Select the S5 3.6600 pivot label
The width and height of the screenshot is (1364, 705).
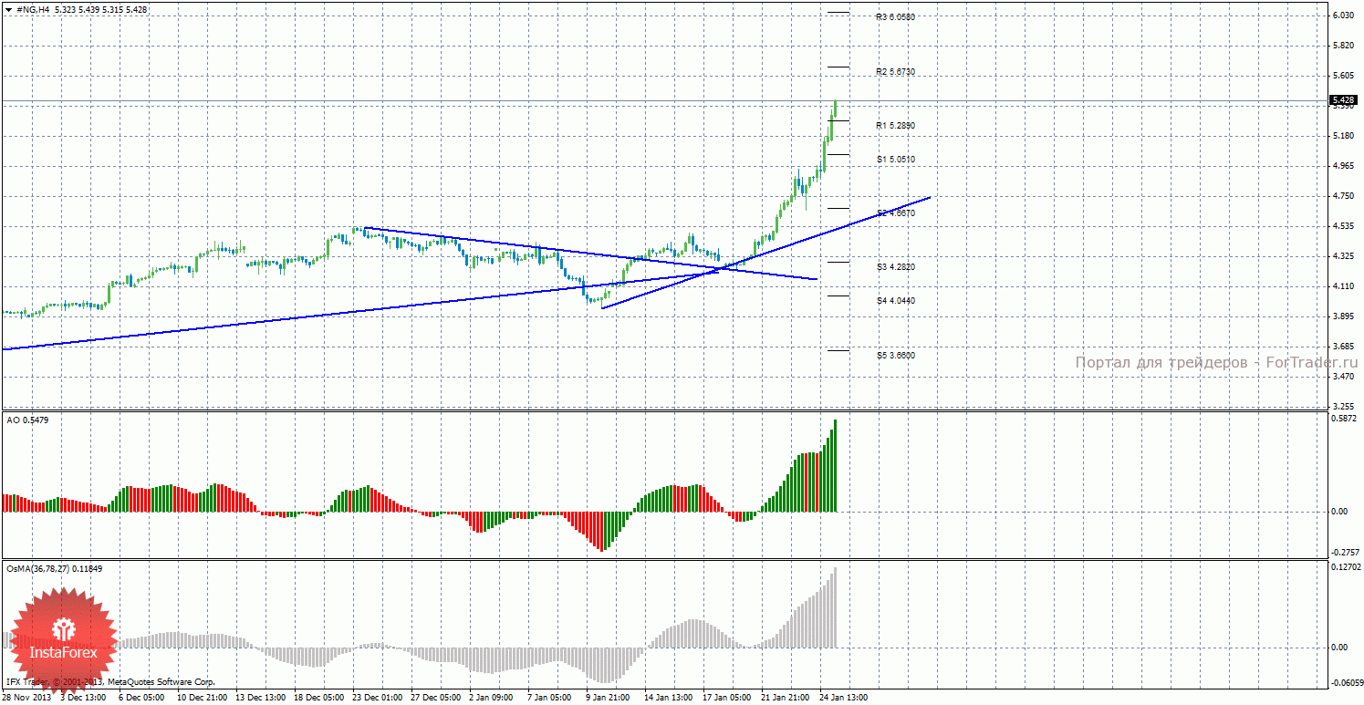point(896,355)
